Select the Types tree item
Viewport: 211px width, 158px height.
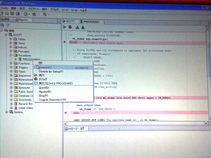tap(22, 71)
